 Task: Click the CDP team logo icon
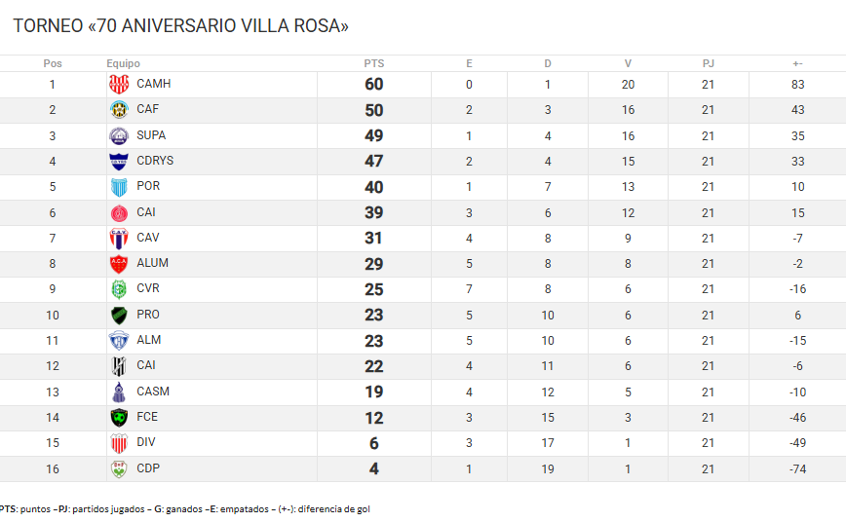(x=119, y=468)
